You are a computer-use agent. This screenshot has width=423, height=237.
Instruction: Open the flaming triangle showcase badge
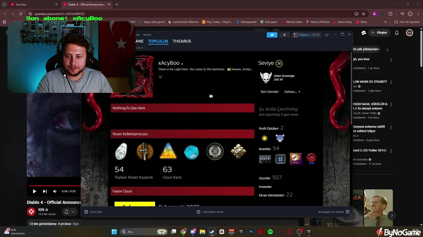[x=168, y=151]
